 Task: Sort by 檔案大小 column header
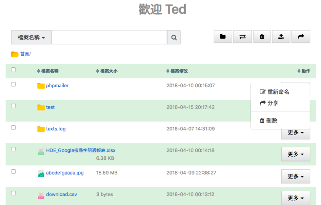pyautogui.click(x=107, y=71)
